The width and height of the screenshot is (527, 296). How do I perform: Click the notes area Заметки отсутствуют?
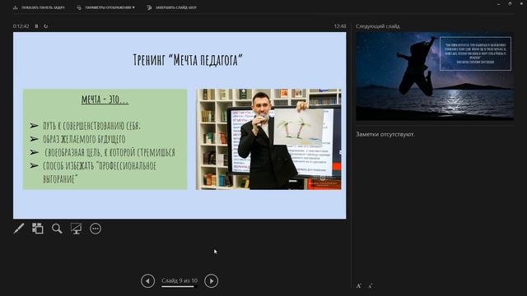[x=385, y=134]
